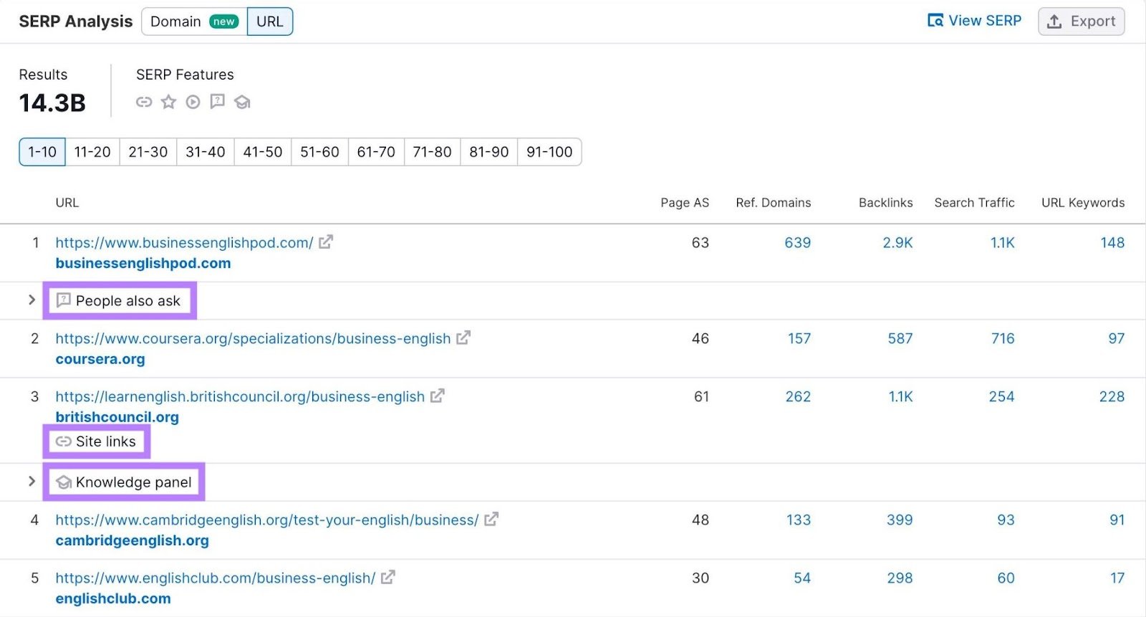Open businessenglishpod.com URL external link icon

tap(326, 242)
